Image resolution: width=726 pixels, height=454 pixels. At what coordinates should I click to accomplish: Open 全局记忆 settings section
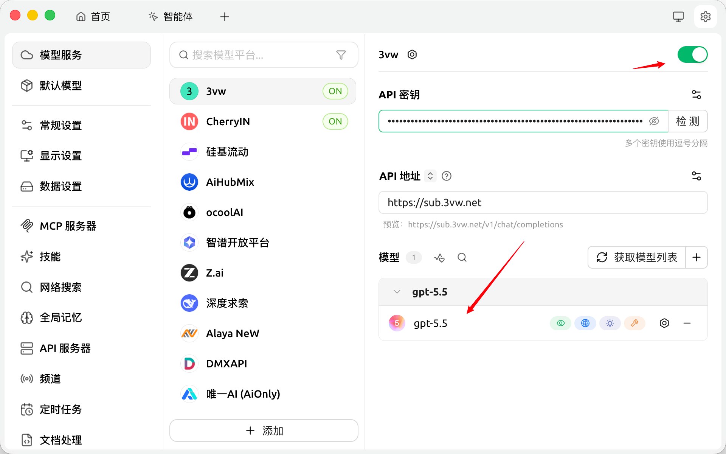click(x=81, y=317)
